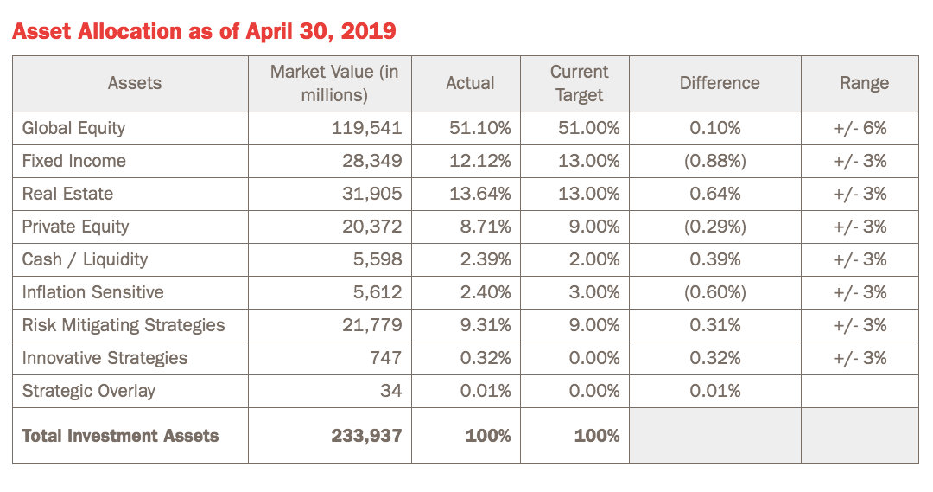The height and width of the screenshot is (492, 933).
Task: Select the (0.88%) Fixed Income difference
Action: 714,161
